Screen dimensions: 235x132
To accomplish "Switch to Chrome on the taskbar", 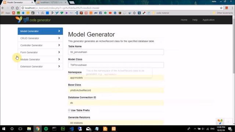I will [x=37, y=129].
